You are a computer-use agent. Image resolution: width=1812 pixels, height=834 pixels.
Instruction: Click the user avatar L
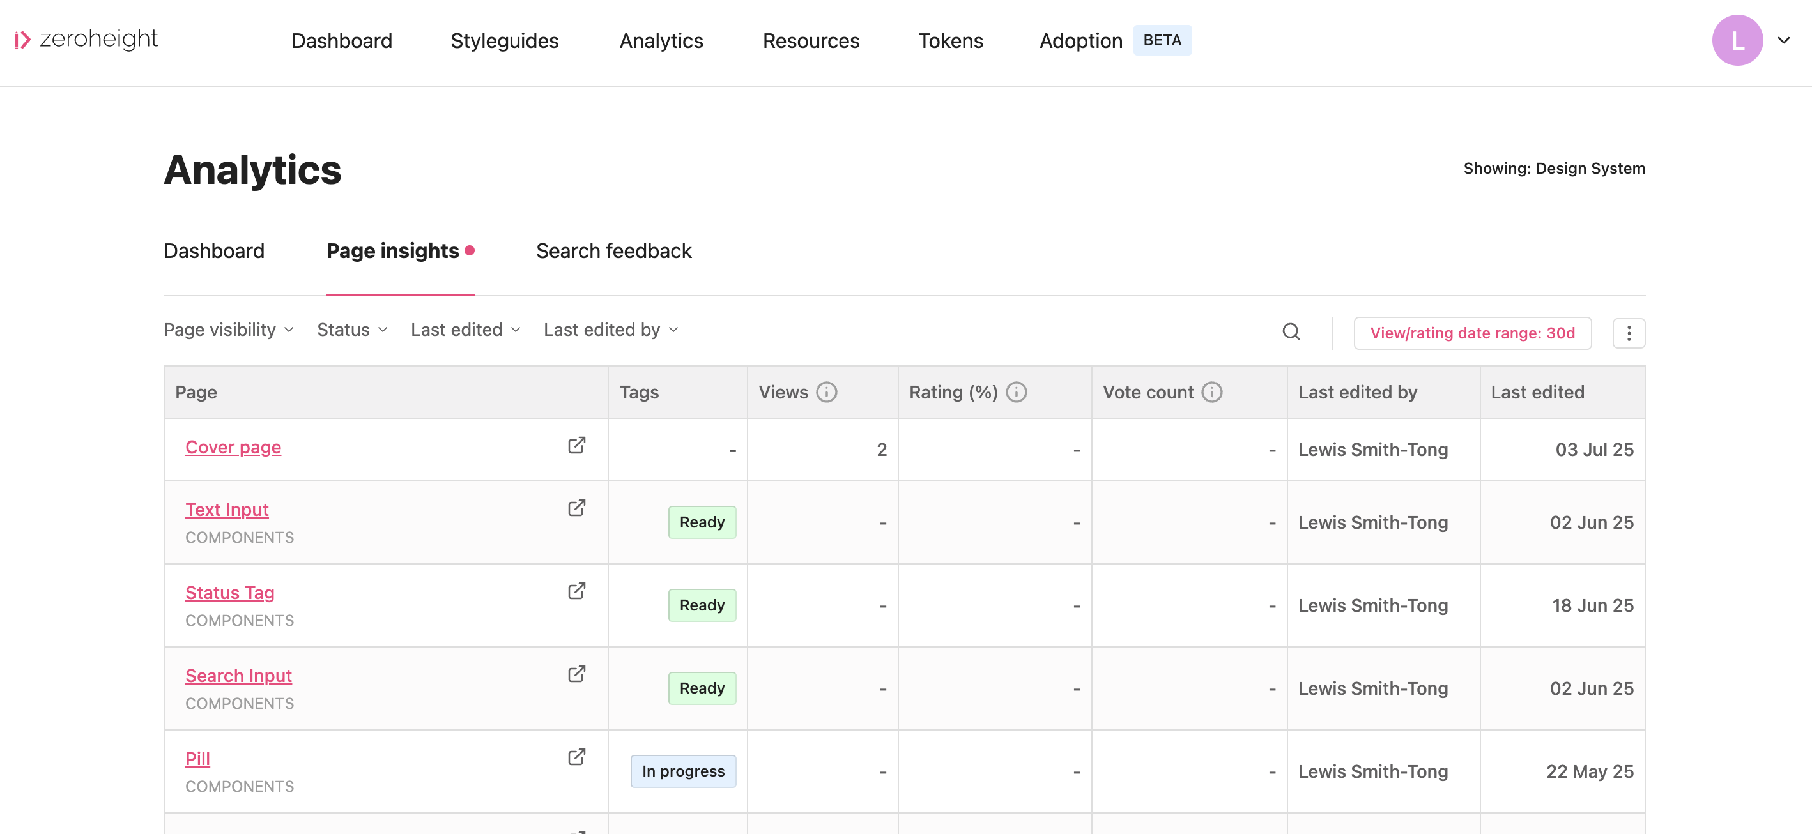[x=1737, y=40]
